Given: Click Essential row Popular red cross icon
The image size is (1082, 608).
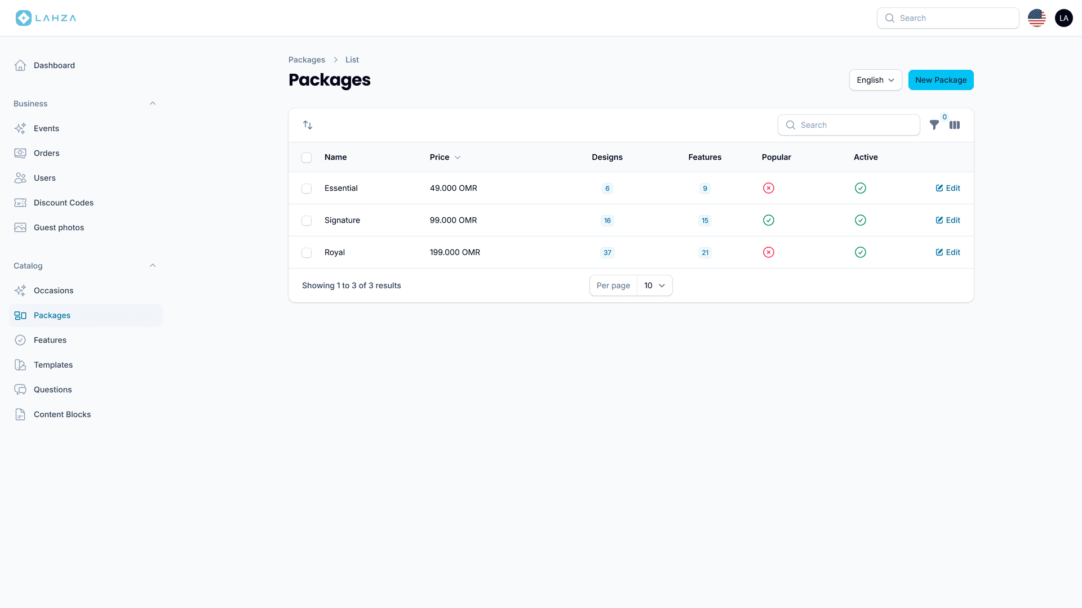Looking at the screenshot, I should [769, 188].
